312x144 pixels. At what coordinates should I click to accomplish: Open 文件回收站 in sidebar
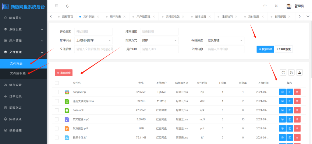tap(23, 74)
